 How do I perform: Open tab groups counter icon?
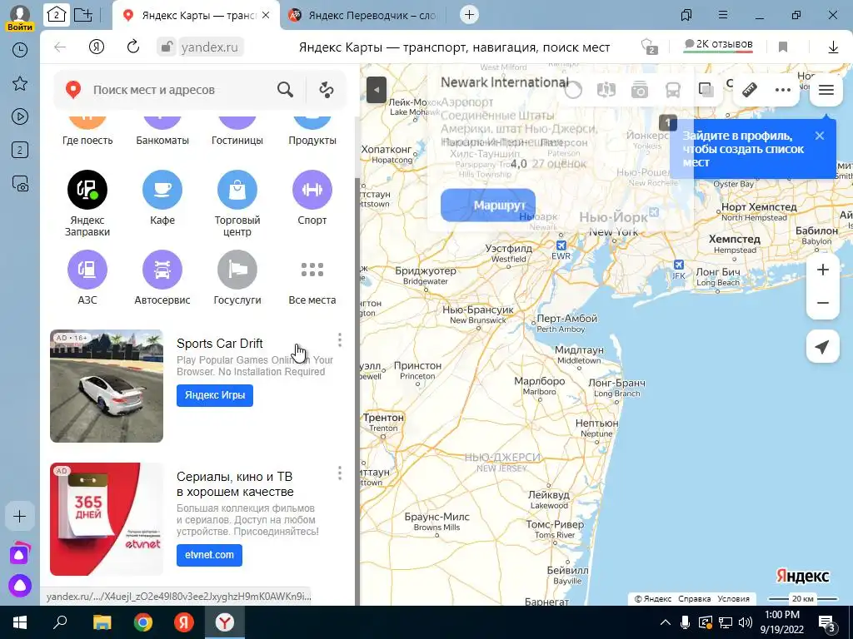pyautogui.click(x=56, y=15)
